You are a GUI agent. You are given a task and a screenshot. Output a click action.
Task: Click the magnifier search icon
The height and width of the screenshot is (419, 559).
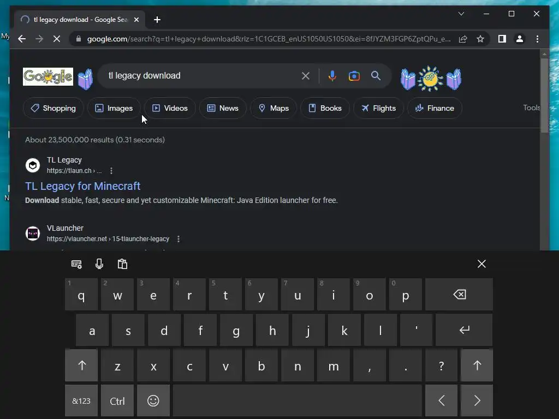coord(376,75)
